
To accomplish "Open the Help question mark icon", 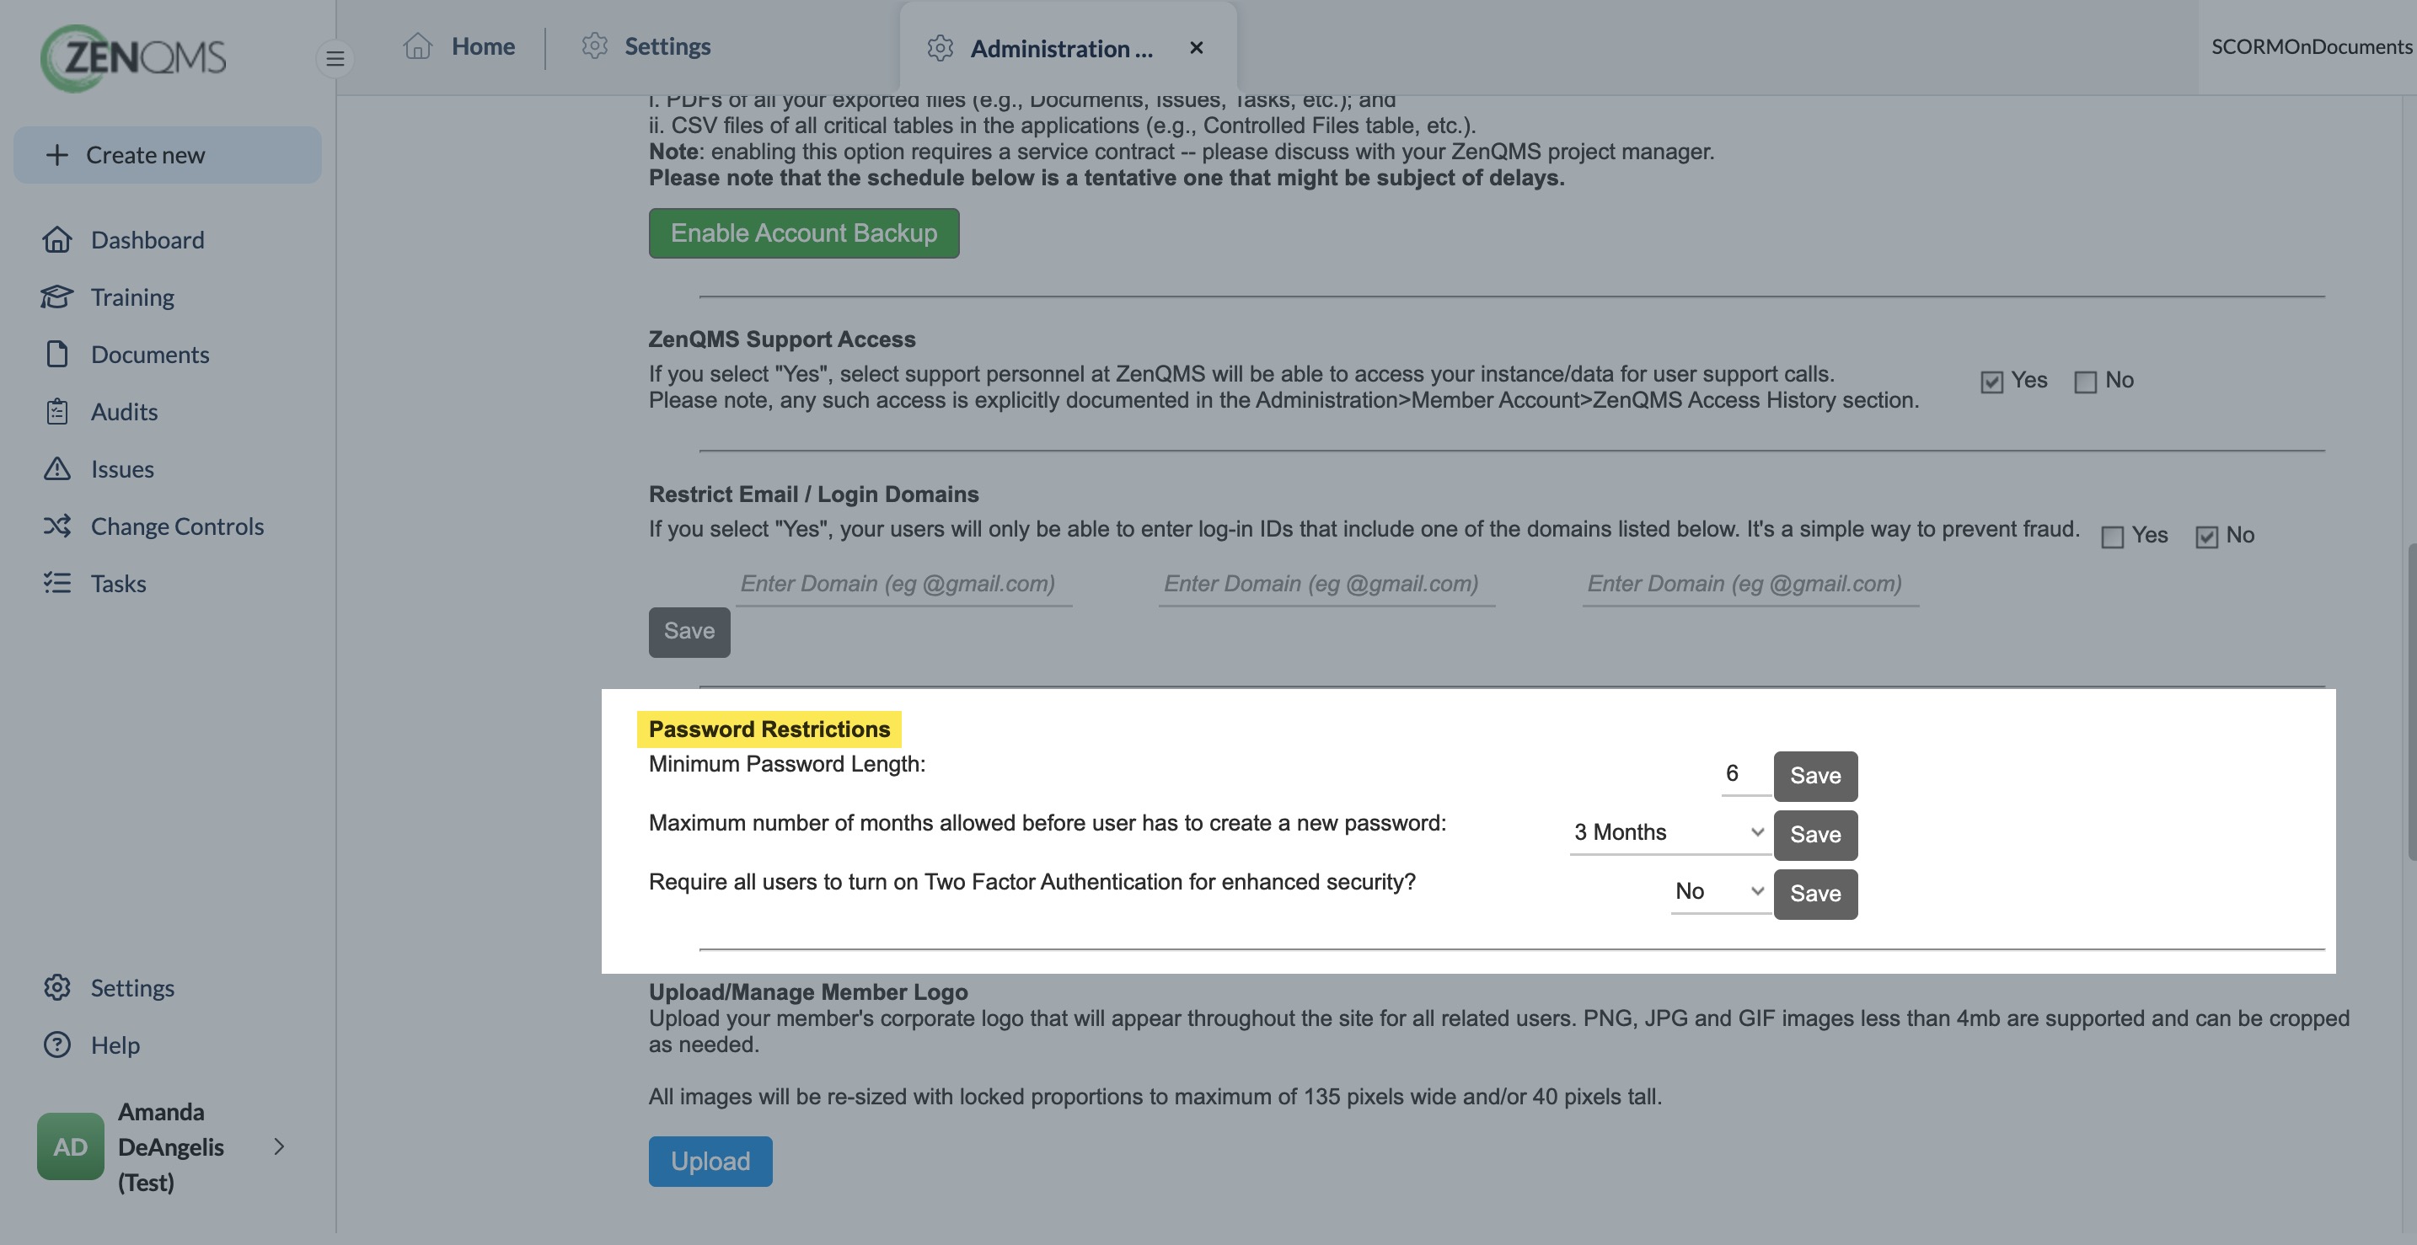I will click(57, 1045).
